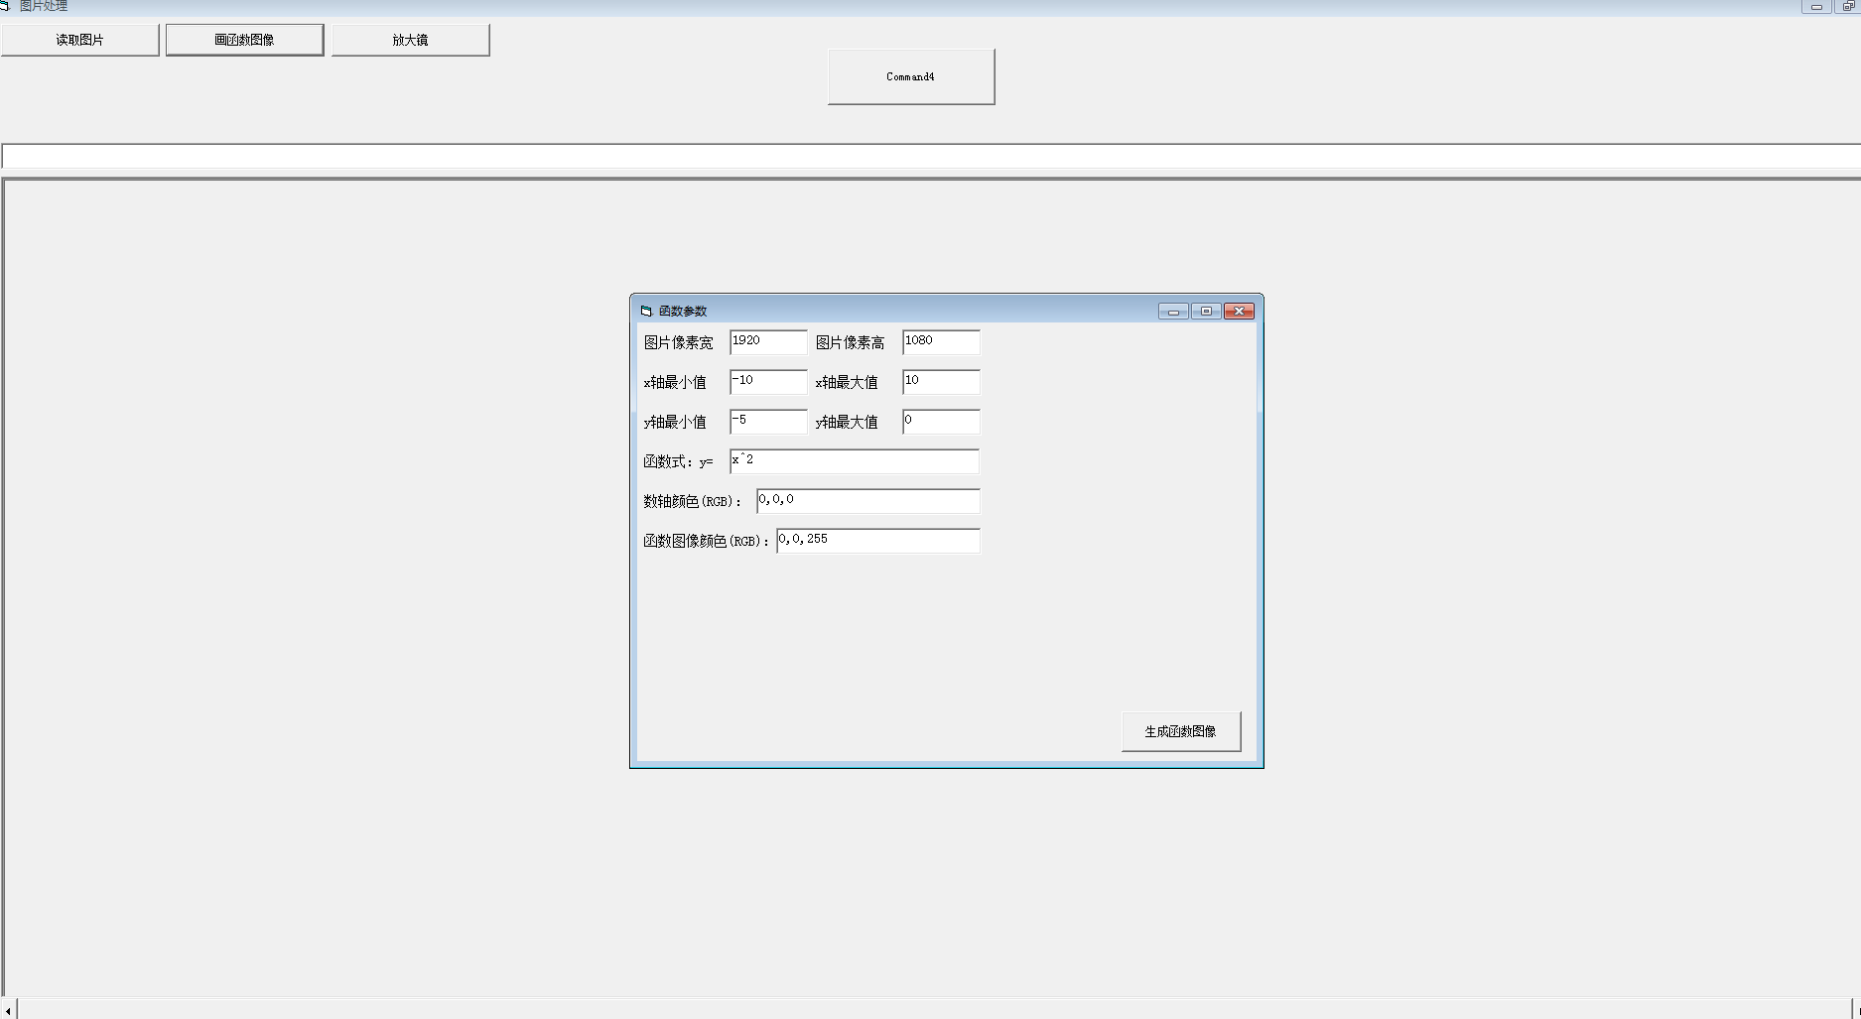Screen dimensions: 1861x1019
Task: Click the long empty text box in main window
Action: [931, 156]
